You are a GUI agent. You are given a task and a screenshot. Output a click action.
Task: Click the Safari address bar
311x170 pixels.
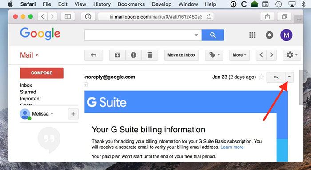click(x=156, y=17)
